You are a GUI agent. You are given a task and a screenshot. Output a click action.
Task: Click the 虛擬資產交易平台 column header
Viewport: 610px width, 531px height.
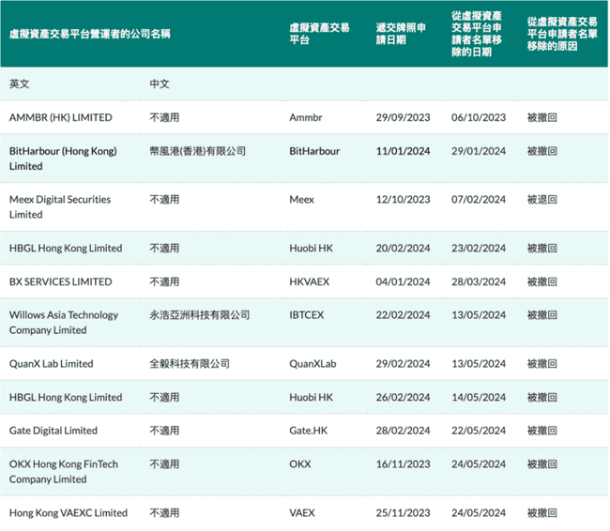coord(319,34)
